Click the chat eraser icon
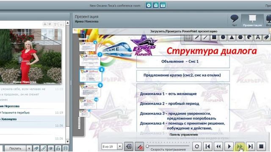This screenshot has height=152, width=271. 36,148
